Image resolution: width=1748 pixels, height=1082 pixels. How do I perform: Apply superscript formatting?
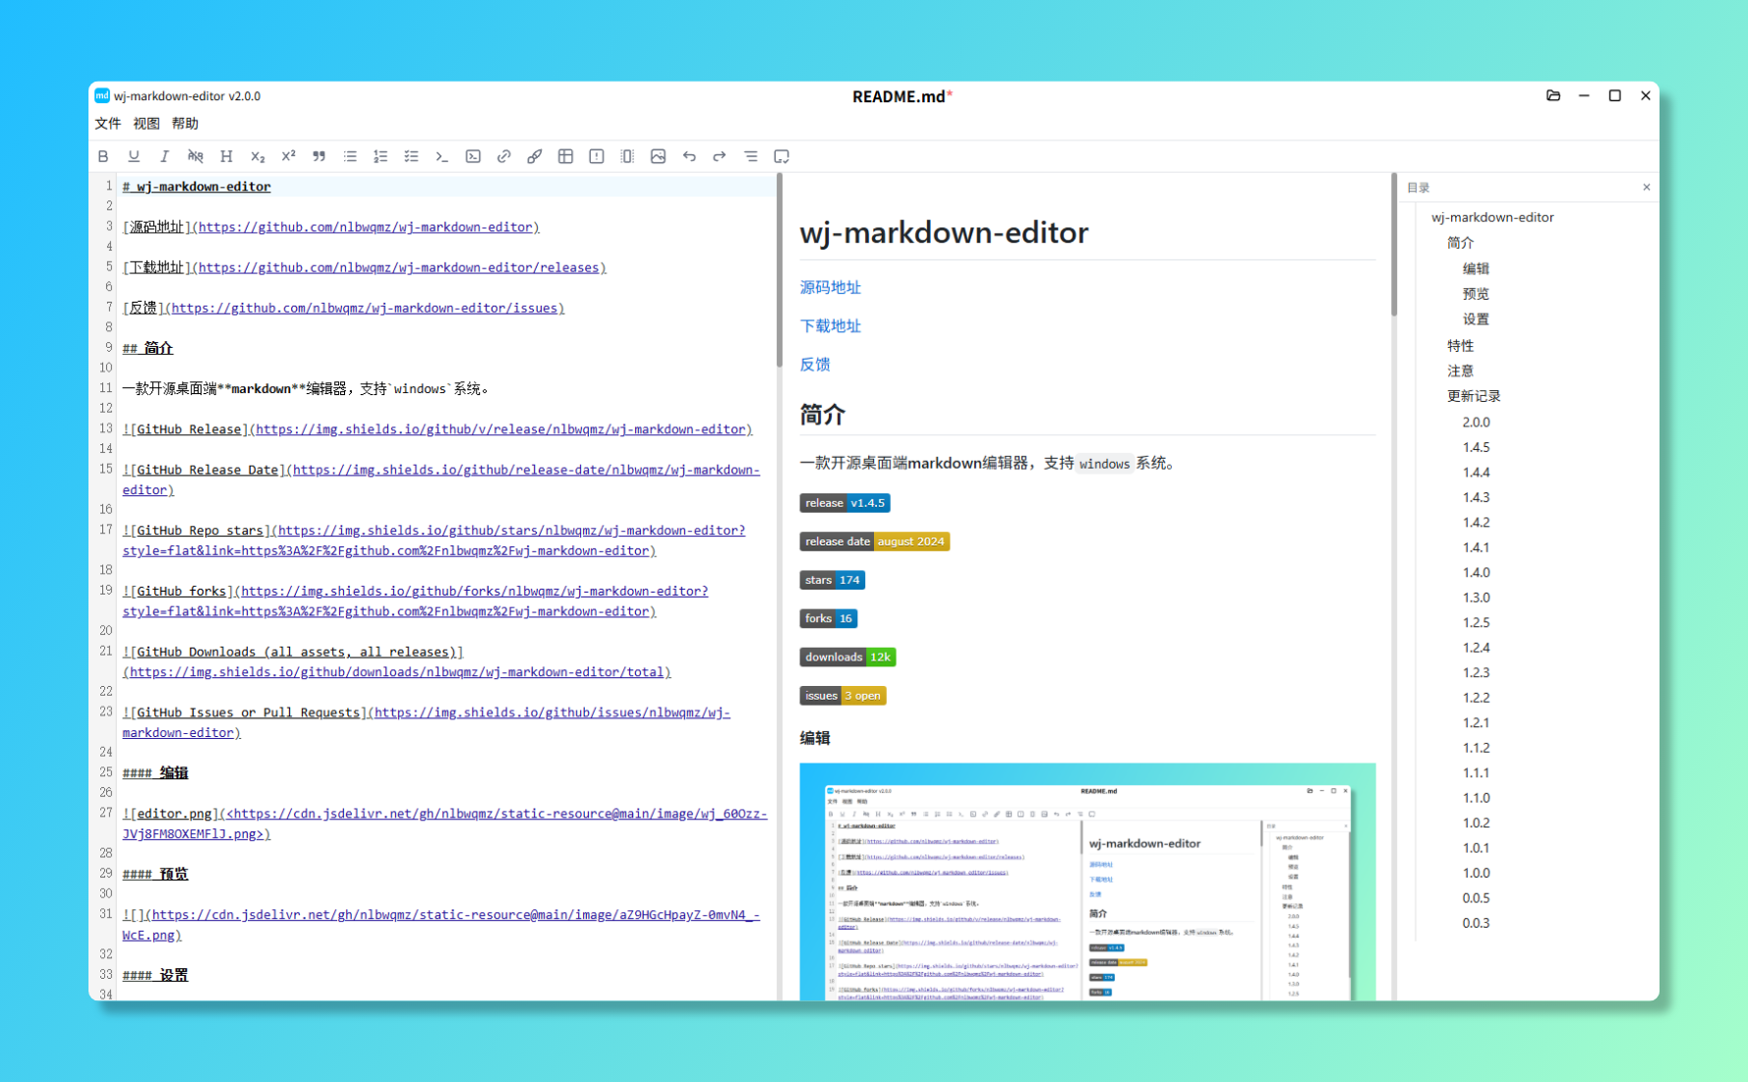coord(287,156)
